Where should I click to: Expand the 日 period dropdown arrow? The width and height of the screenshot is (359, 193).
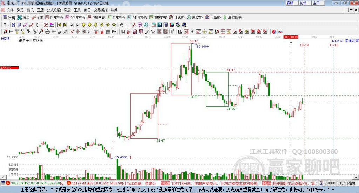[8, 25]
